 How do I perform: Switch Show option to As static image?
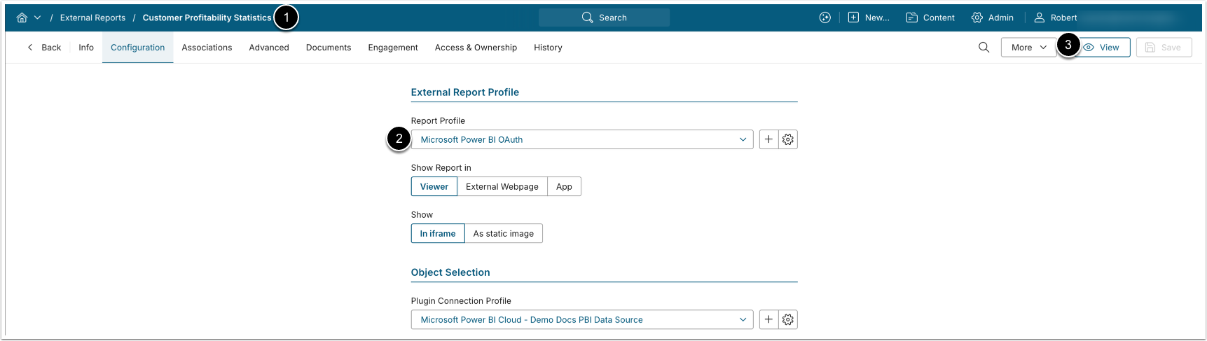point(503,234)
